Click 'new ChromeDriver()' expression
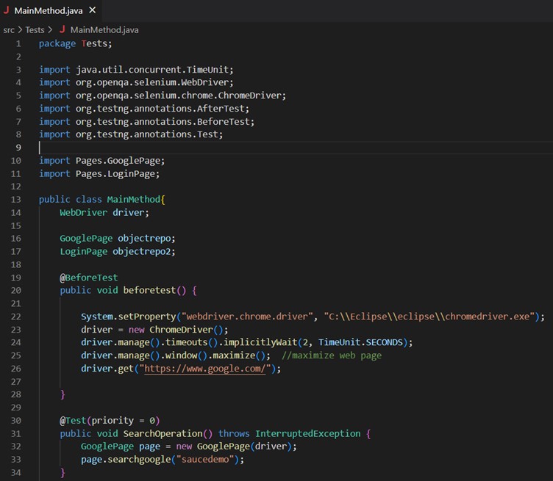The image size is (553, 481). point(176,330)
